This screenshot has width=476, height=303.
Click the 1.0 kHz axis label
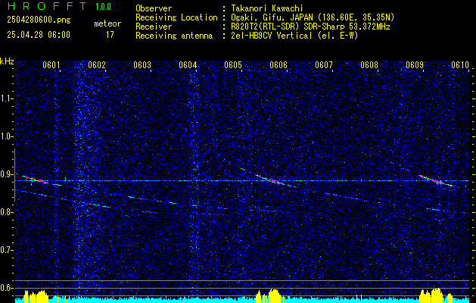pyautogui.click(x=7, y=136)
